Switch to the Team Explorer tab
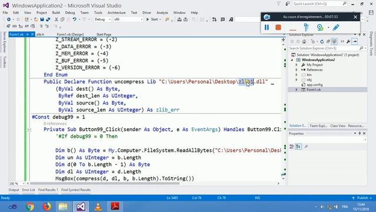This screenshot has height=212, width=376. tap(318, 125)
